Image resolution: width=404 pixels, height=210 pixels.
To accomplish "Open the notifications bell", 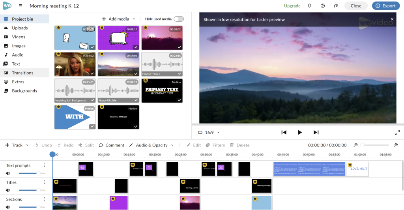I will (x=310, y=6).
